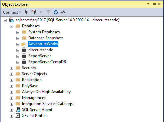164x122 pixels.
Task: Click the AdventureWorks database icon
Action: (24, 44)
